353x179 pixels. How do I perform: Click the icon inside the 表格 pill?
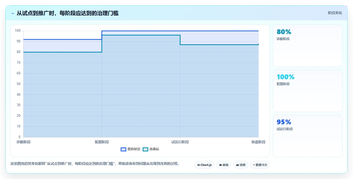coord(220,165)
